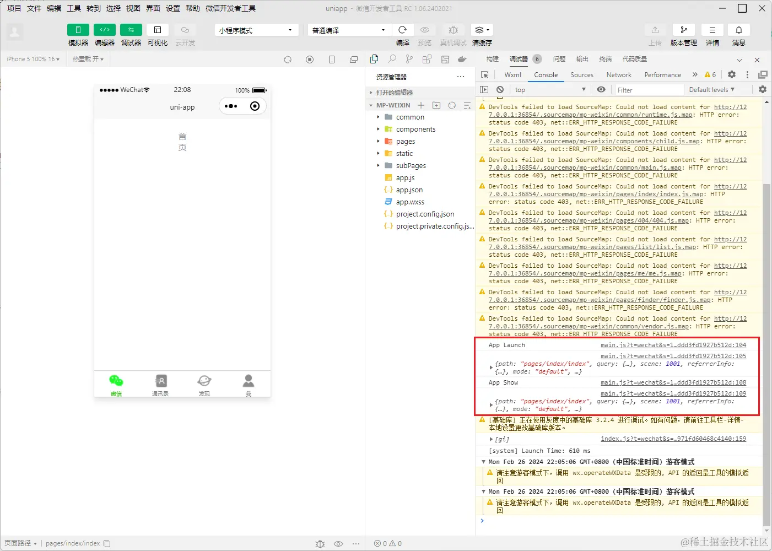
Task: Open project.config.json in the file tree
Action: point(425,214)
